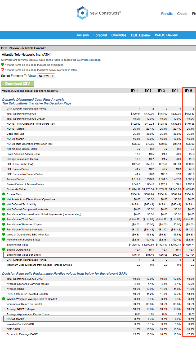Screen dimensions: 196x337
Task: Click the EY 4 column header
Action: [175, 91]
